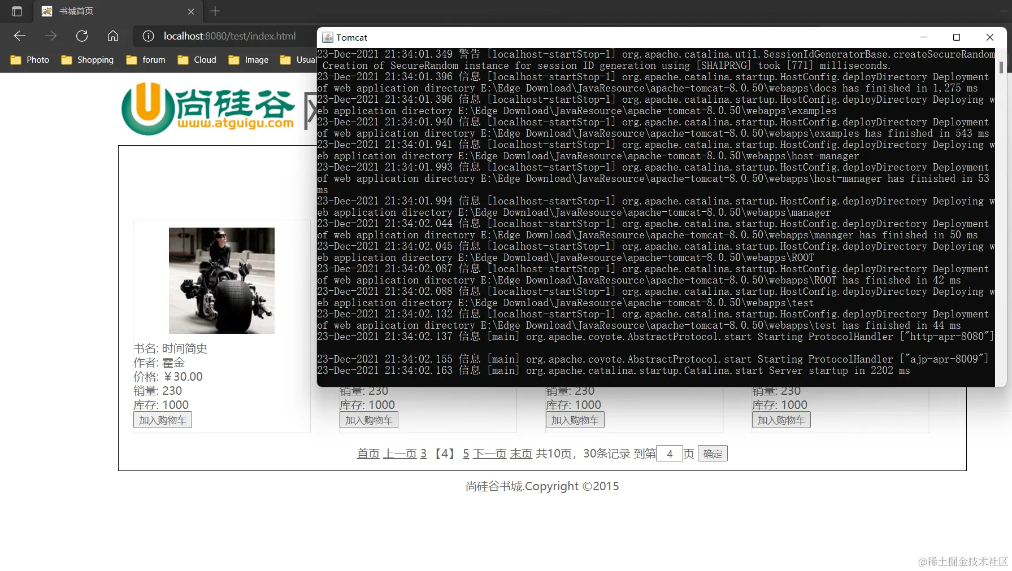Click the back navigation arrow
This screenshot has height=571, width=1012.
[19, 36]
